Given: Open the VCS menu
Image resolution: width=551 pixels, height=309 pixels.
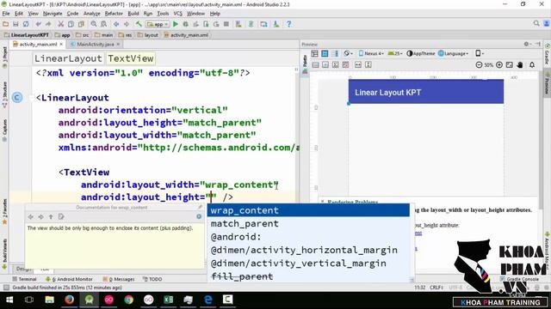Looking at the screenshot, I should 178,14.
